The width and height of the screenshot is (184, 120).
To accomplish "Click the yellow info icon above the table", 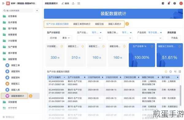I will (x=166, y=72).
